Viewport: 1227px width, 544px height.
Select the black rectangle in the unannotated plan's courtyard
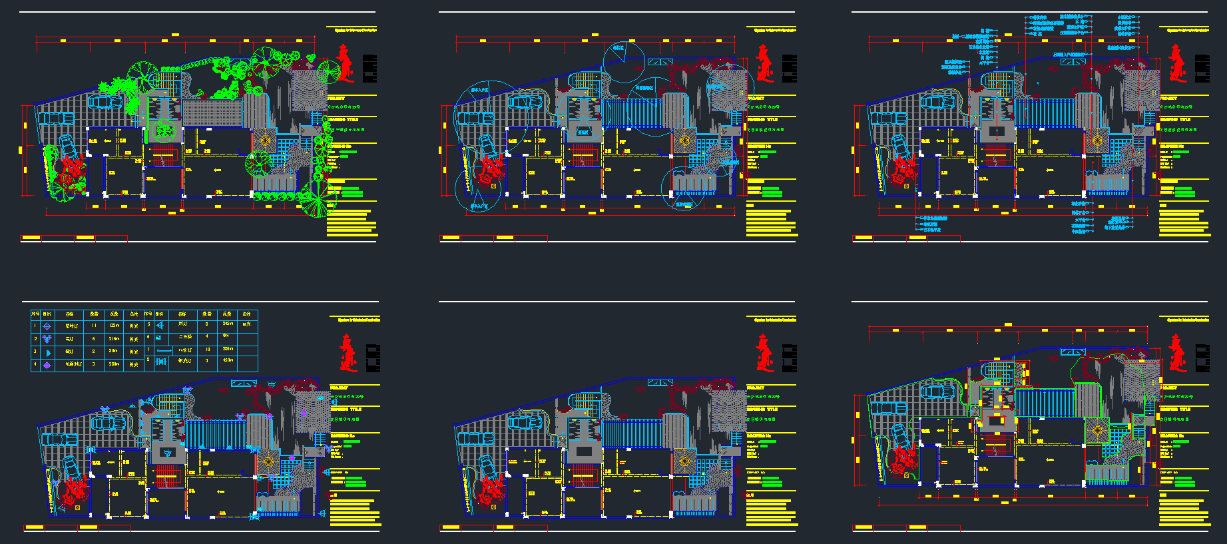[x=584, y=451]
